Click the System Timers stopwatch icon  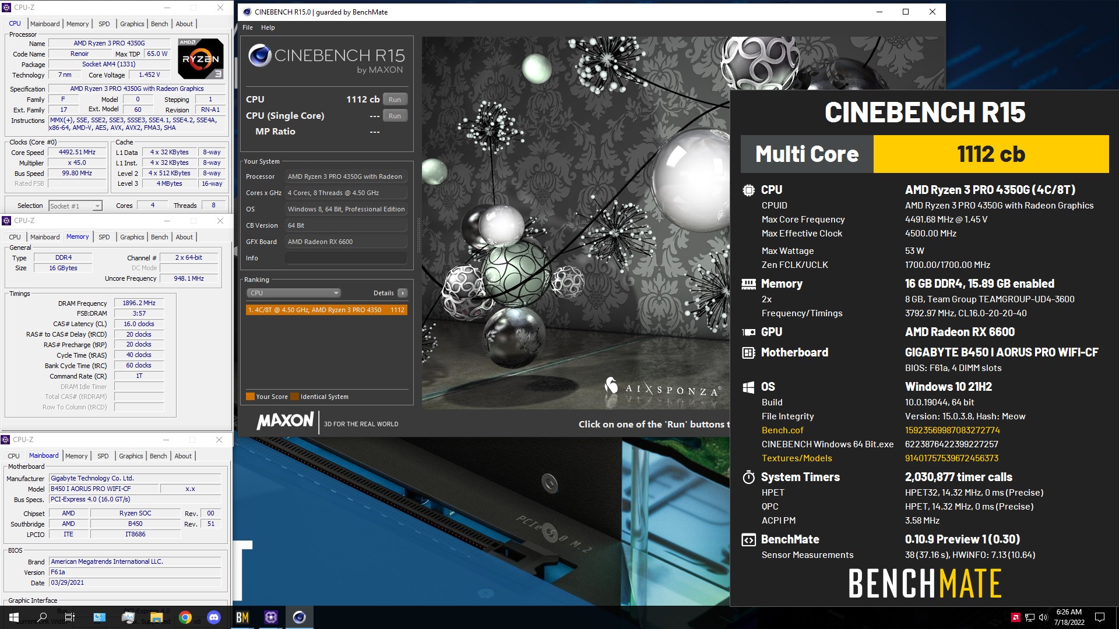(748, 477)
